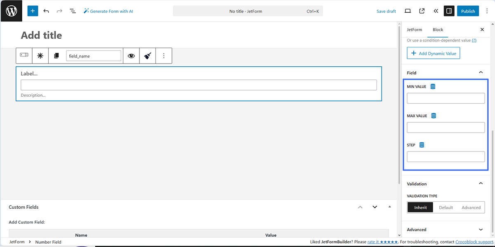Edit the field_name input
The height and width of the screenshot is (247, 495).
(x=94, y=56)
